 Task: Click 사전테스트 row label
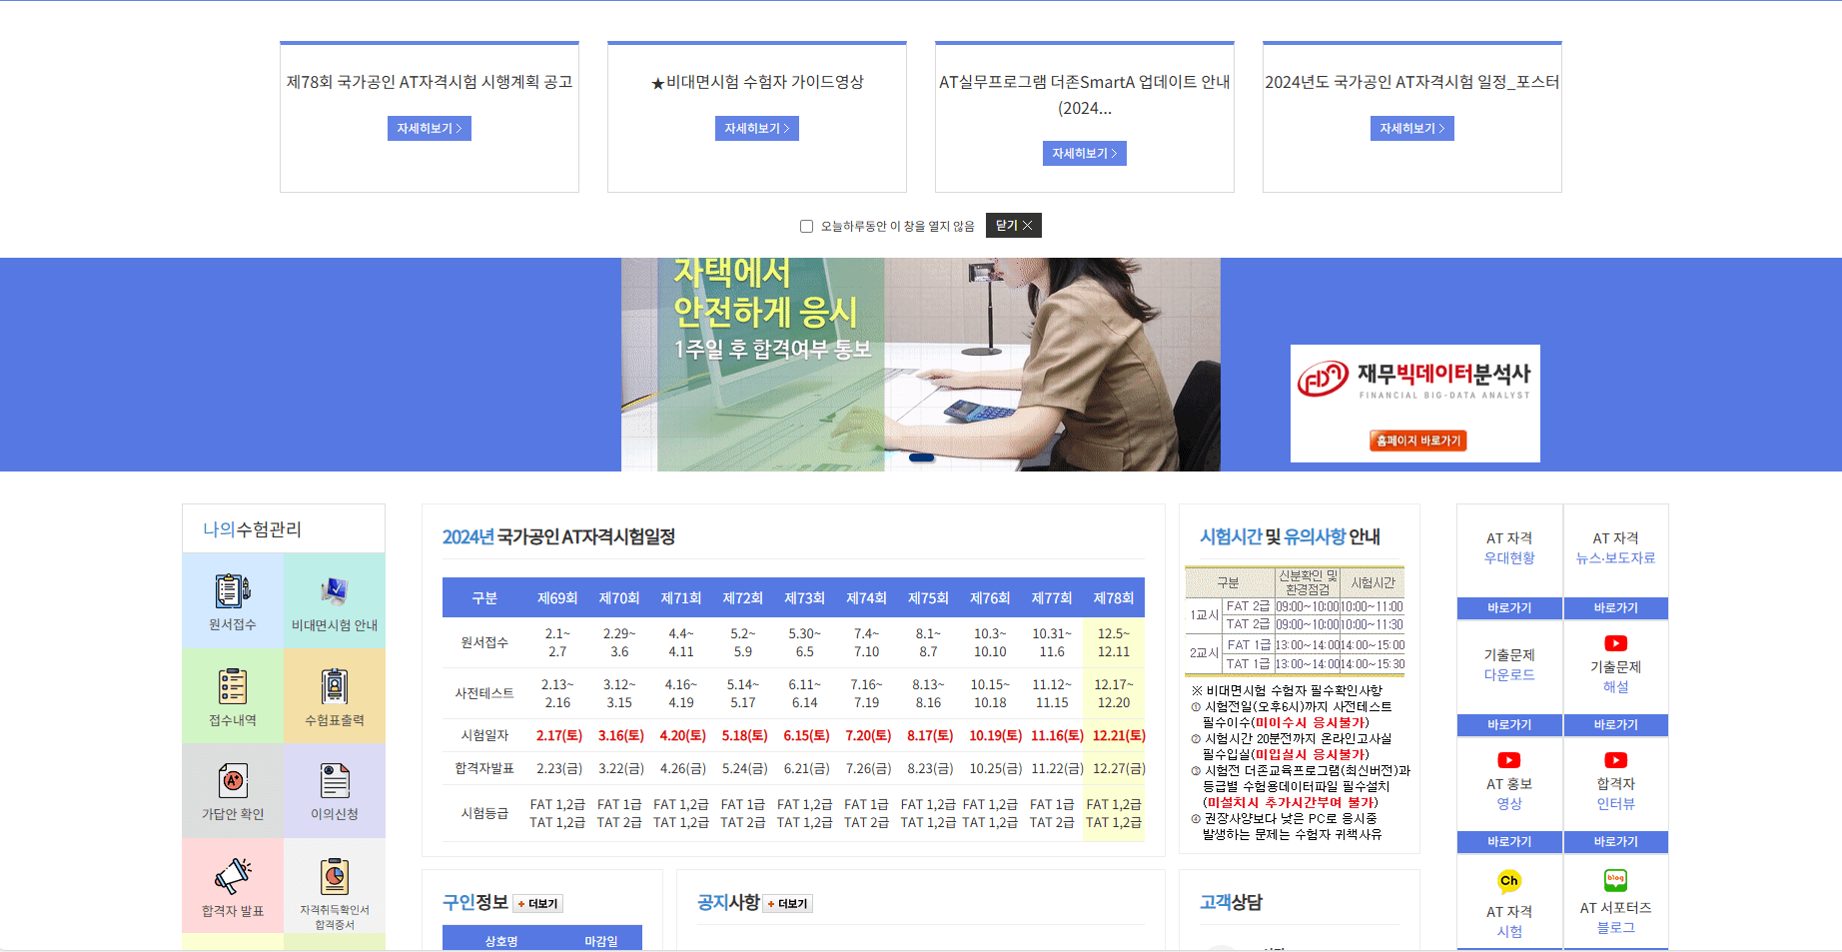click(x=484, y=693)
